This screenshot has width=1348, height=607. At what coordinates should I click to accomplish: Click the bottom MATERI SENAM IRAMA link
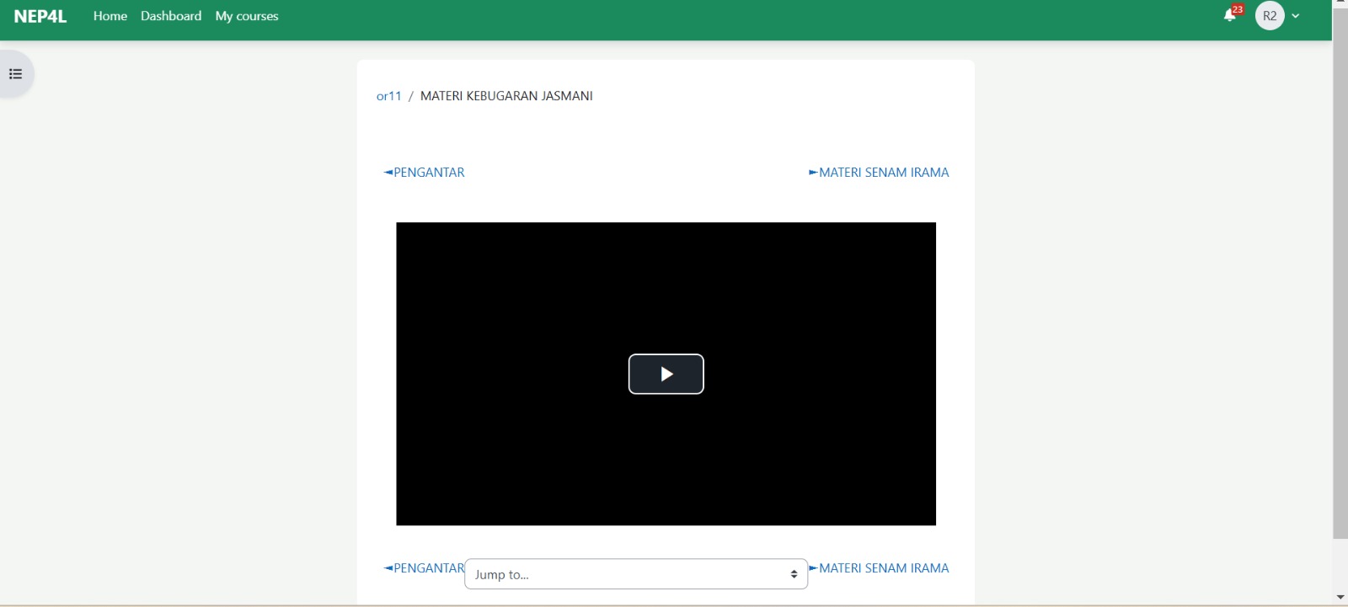click(879, 568)
